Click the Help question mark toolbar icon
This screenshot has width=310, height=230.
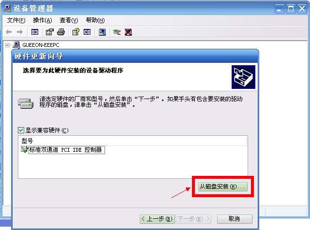(x=76, y=32)
